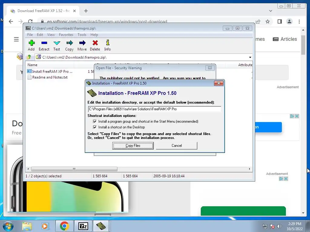Switch to 7-Zip taskbar button
This screenshot has width=310, height=232.
83,226
